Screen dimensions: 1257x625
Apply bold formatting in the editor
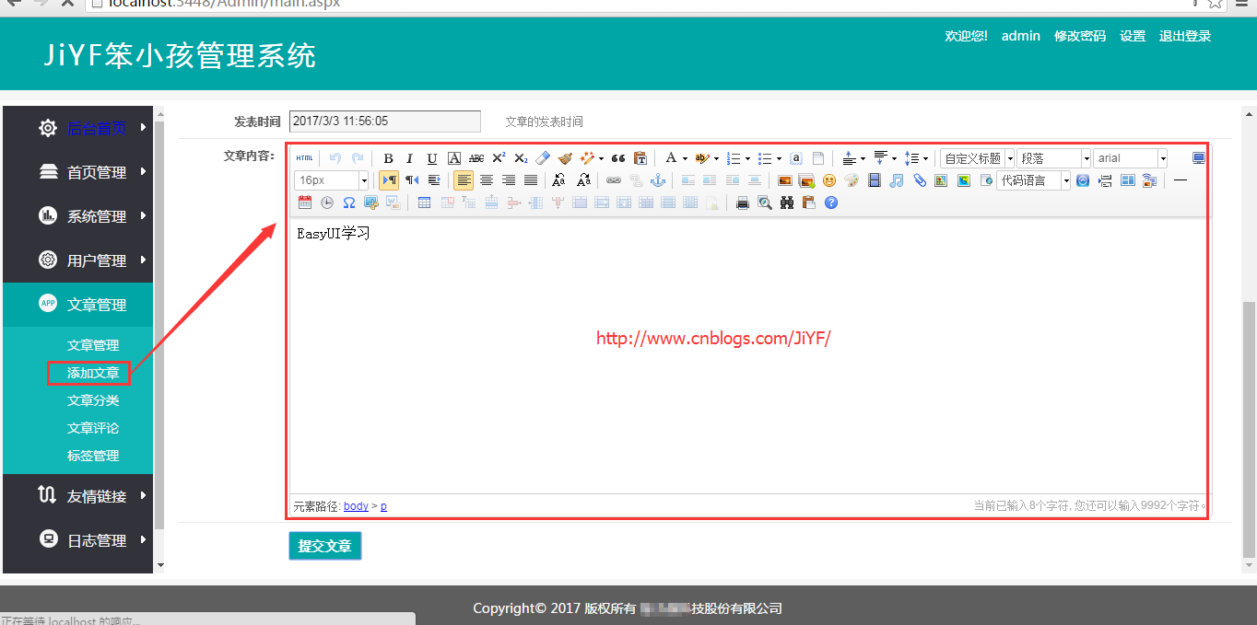click(x=388, y=158)
